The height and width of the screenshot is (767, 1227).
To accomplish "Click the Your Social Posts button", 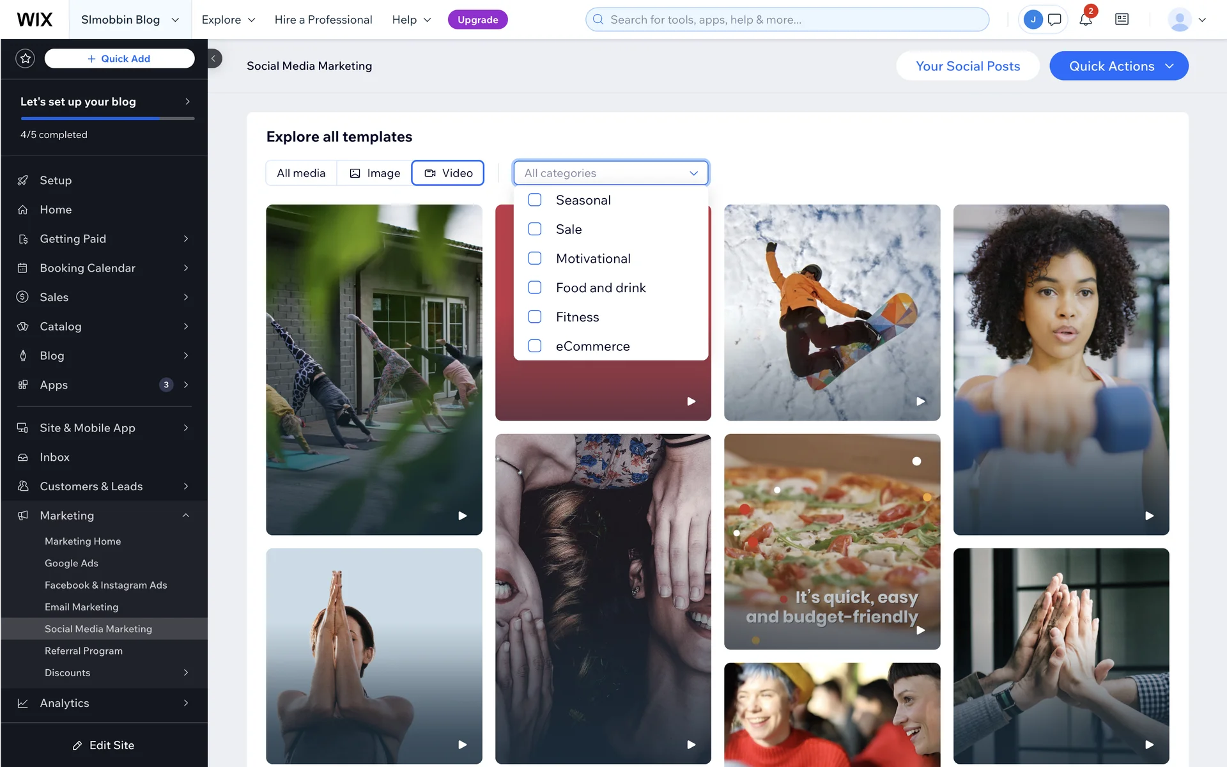I will coord(968,66).
